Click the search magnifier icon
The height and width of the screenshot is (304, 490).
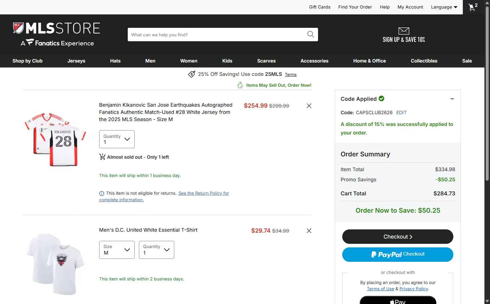pos(311,34)
